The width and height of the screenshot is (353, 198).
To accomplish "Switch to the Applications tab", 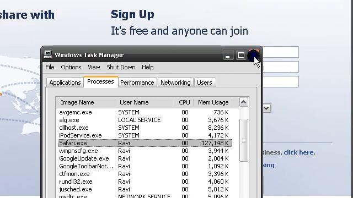I will tap(65, 82).
